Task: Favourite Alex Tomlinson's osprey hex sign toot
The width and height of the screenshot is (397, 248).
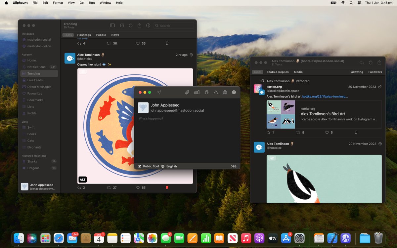Action: click(x=137, y=187)
